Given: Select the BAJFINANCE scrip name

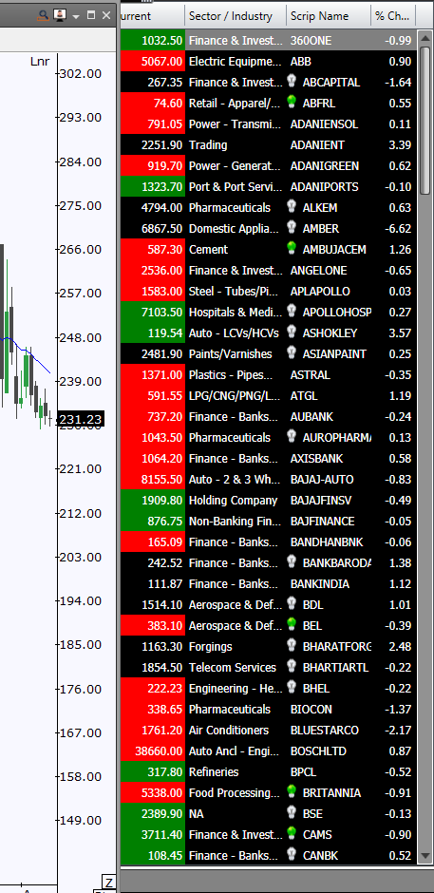Looking at the screenshot, I should coord(322,522).
